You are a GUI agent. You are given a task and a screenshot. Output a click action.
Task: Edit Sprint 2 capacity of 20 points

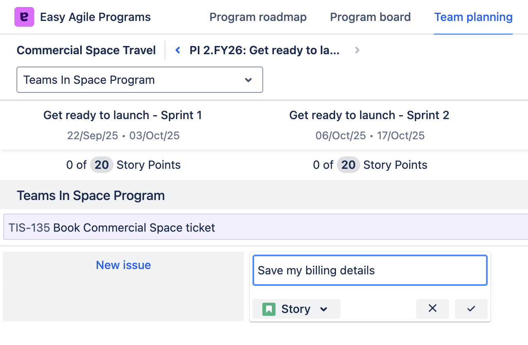pos(348,165)
